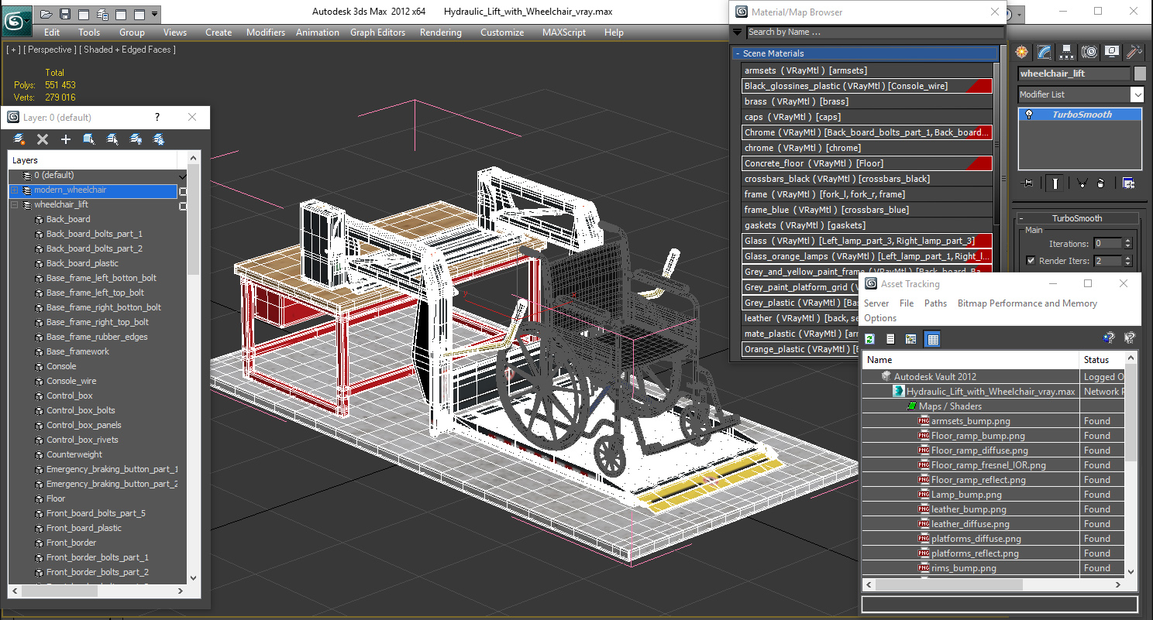Open the Rendering menu
The height and width of the screenshot is (620, 1153).
[x=440, y=33]
